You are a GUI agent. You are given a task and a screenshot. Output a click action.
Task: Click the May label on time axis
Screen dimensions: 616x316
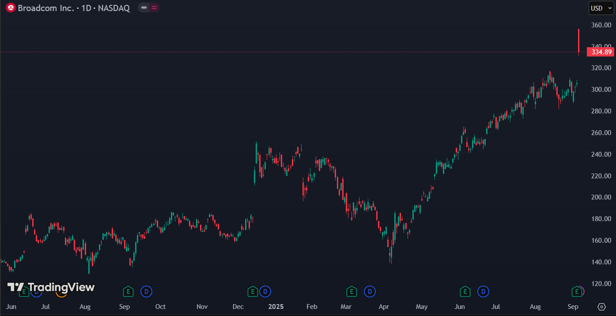pyautogui.click(x=422, y=307)
